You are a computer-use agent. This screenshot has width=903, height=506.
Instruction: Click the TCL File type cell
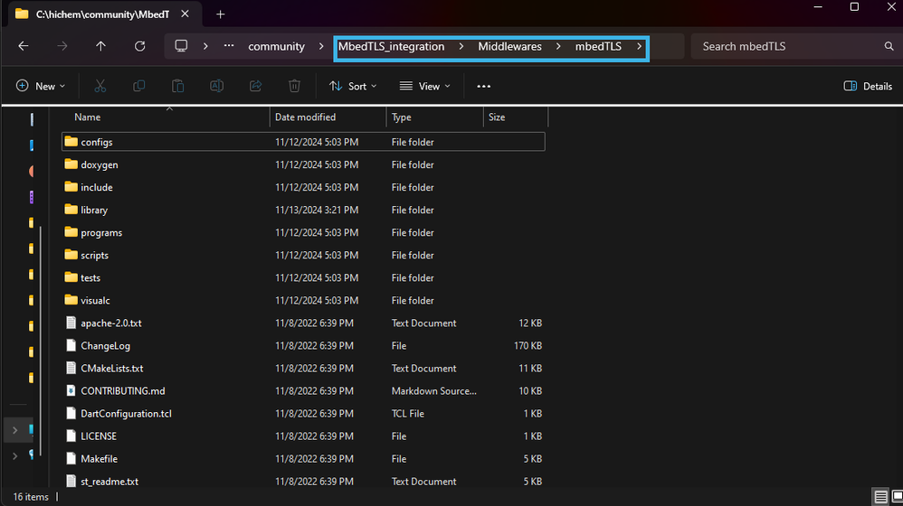pyautogui.click(x=408, y=414)
